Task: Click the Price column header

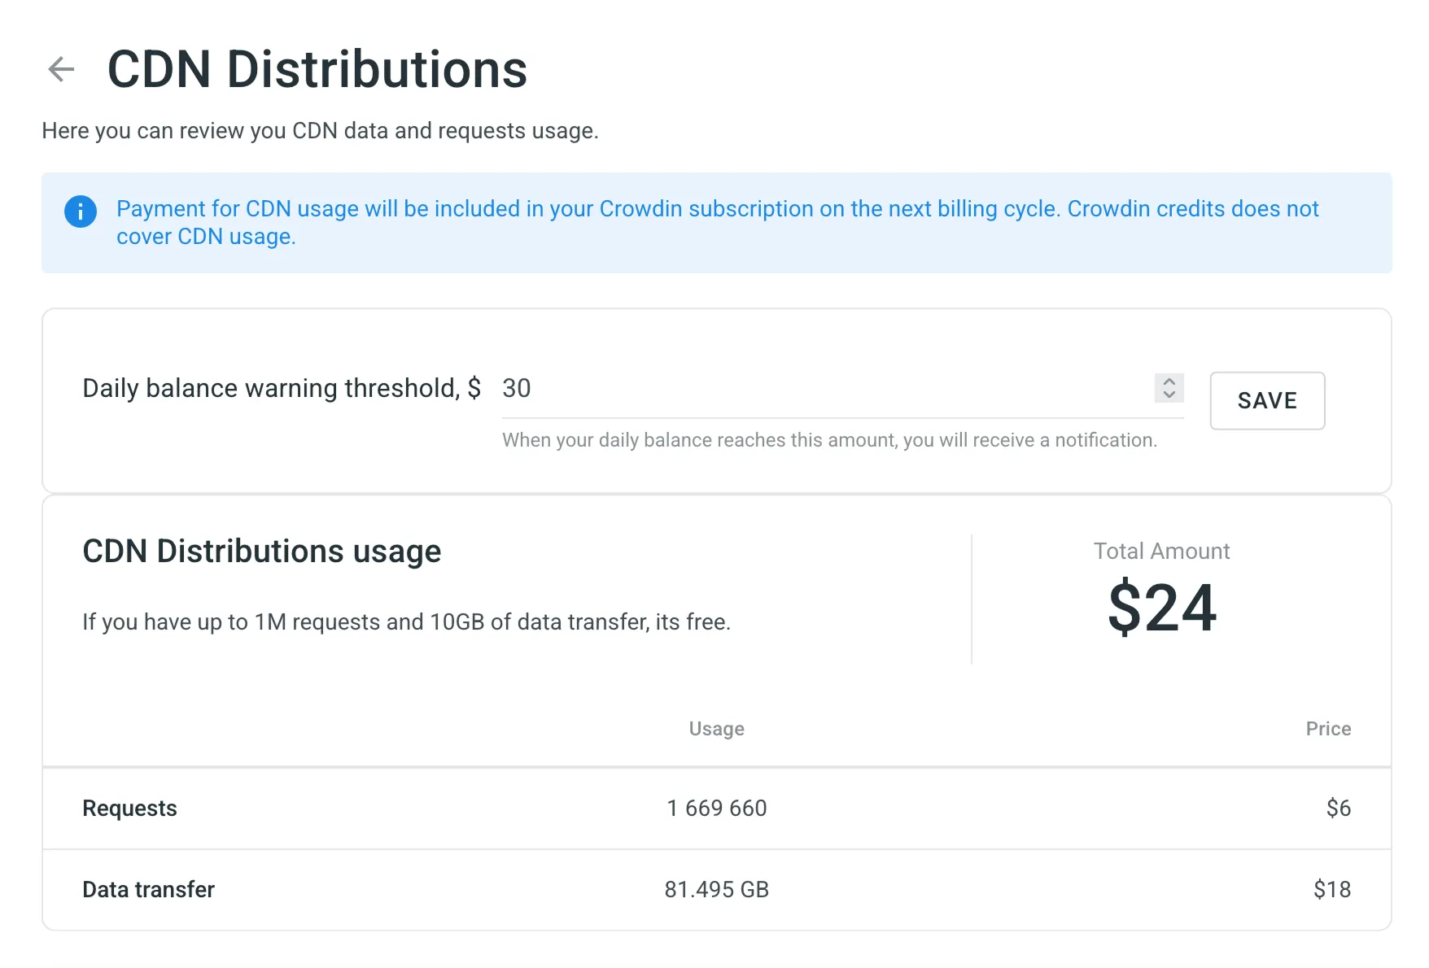Action: (1329, 728)
